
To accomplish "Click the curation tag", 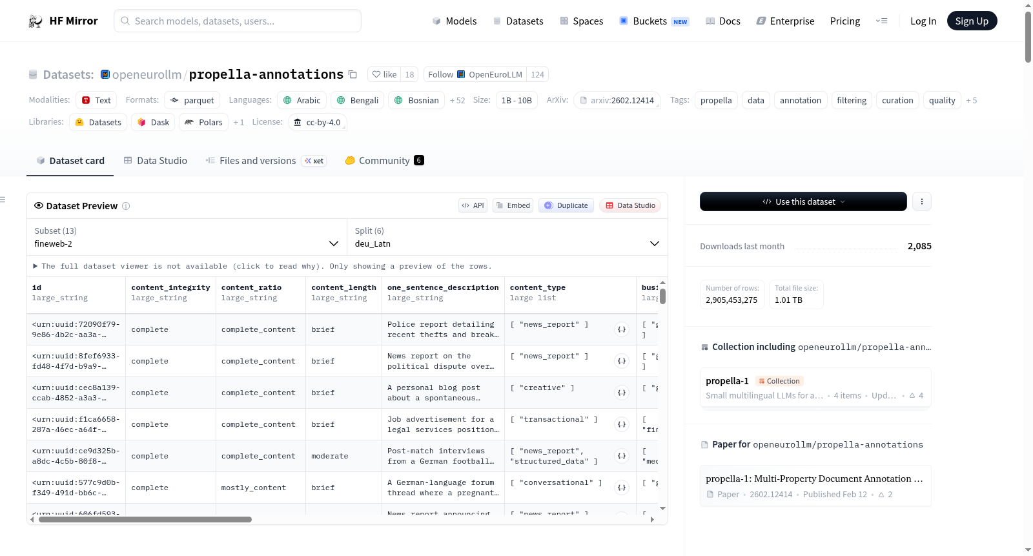I will point(897,100).
